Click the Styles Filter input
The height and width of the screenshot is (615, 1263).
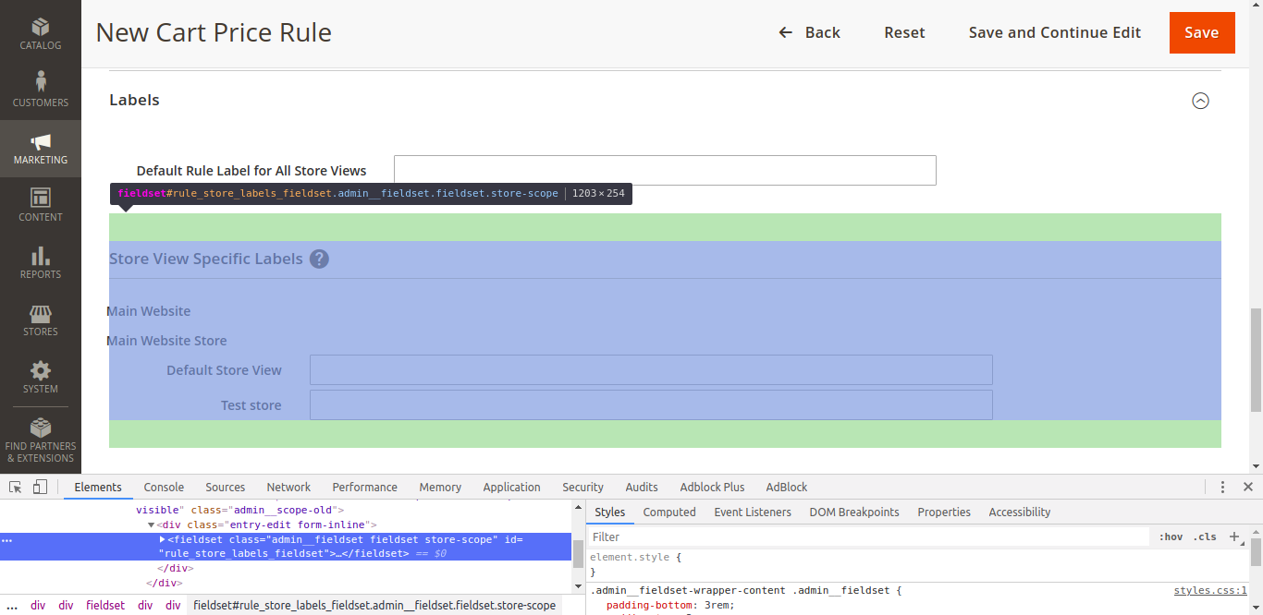(x=869, y=537)
